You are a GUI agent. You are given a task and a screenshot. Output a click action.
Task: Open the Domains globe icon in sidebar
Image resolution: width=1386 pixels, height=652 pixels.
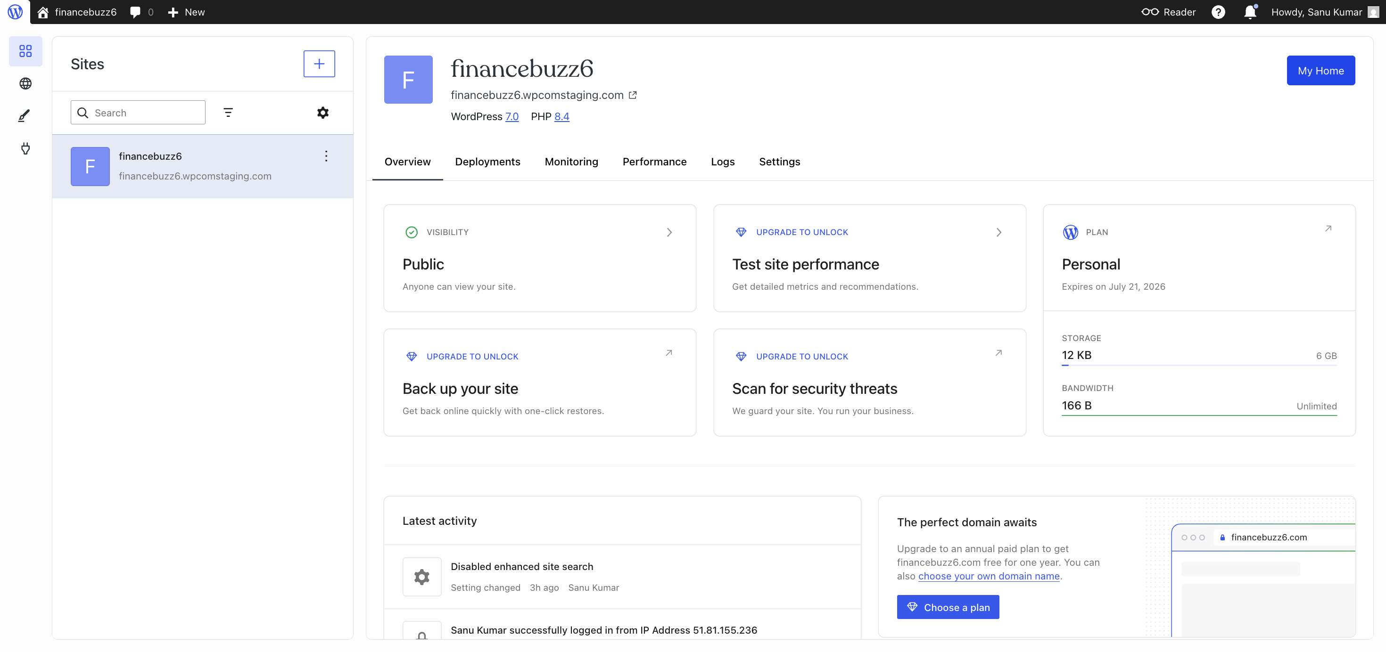[x=25, y=83]
